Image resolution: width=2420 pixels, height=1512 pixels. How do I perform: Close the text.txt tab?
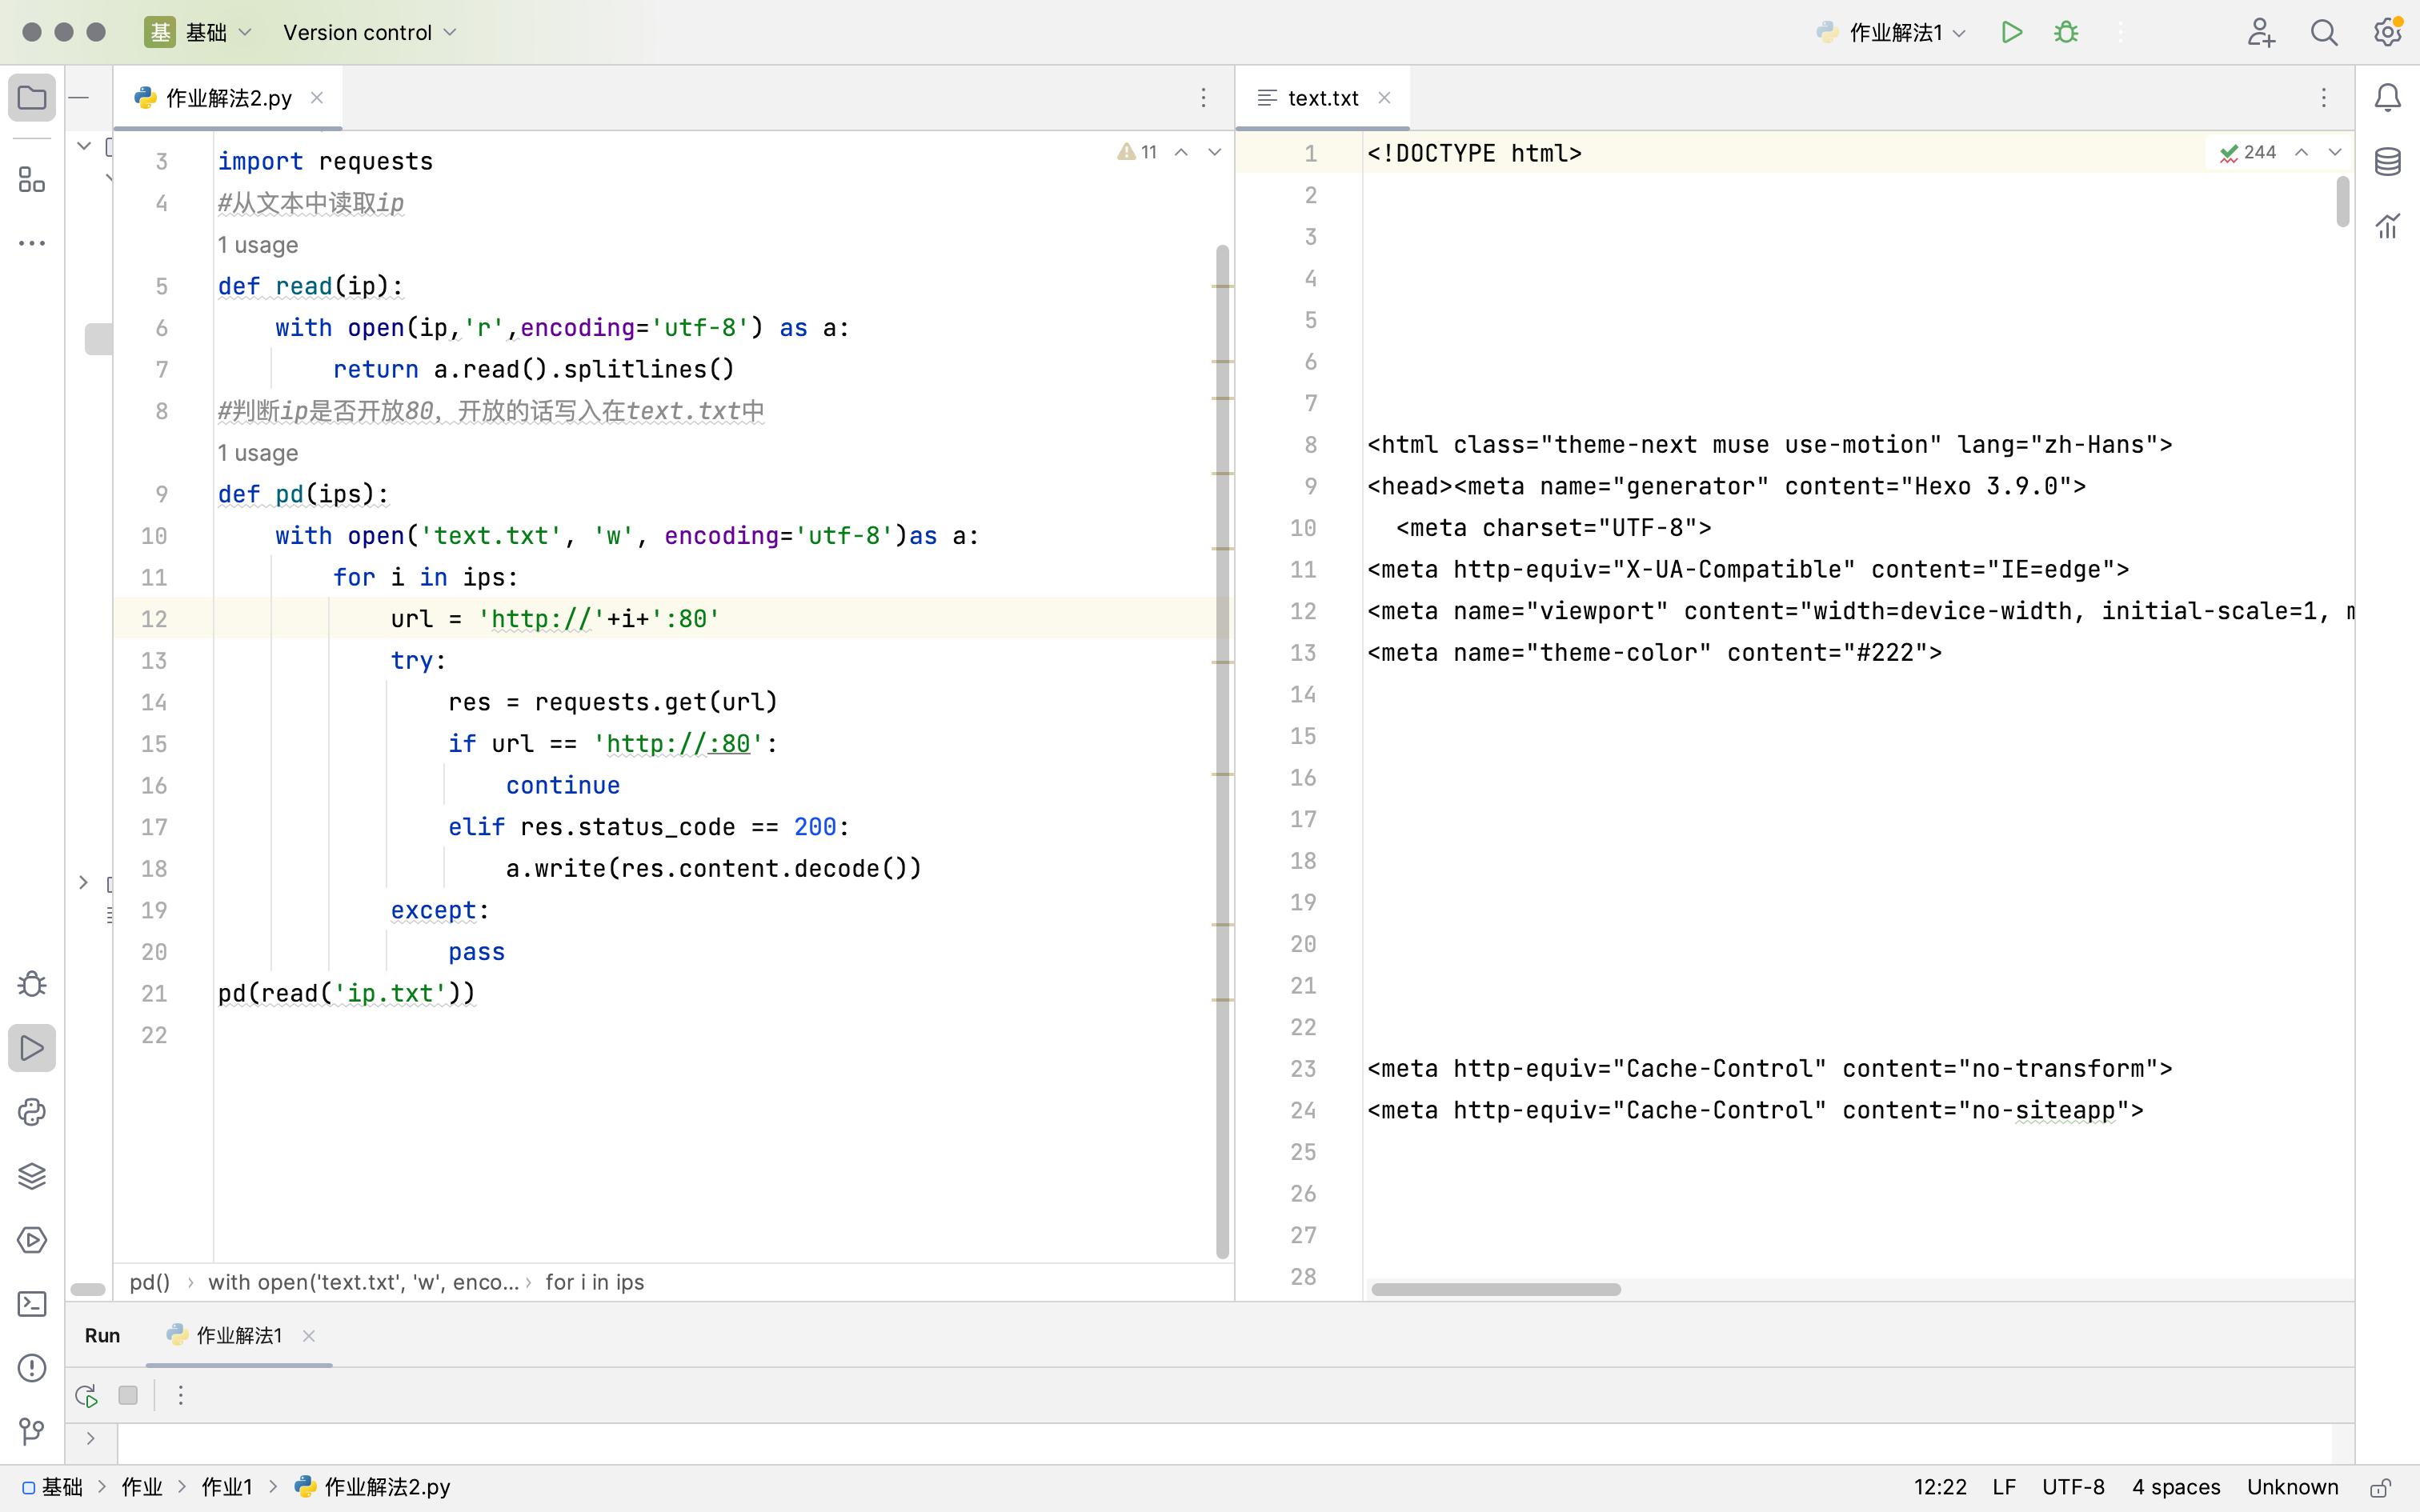point(1384,97)
